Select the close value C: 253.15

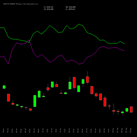(48, 7)
